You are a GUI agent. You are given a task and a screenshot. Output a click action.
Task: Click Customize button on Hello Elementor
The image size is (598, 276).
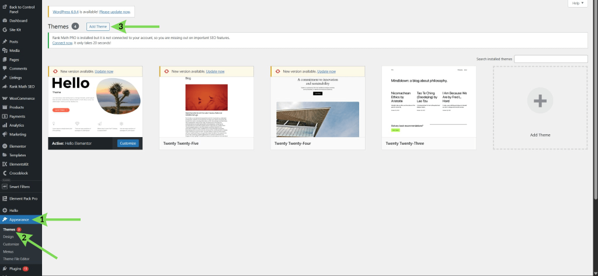click(128, 144)
